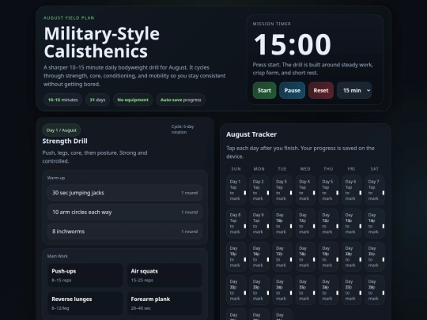The height and width of the screenshot is (320, 427).
Task: Tap the Day 10 tracker cell
Action: (282, 224)
